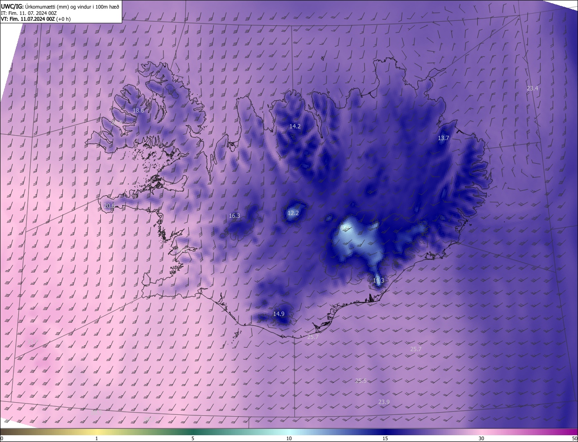
Task: Click the 5 tick on the color scale
Action: click(x=193, y=438)
